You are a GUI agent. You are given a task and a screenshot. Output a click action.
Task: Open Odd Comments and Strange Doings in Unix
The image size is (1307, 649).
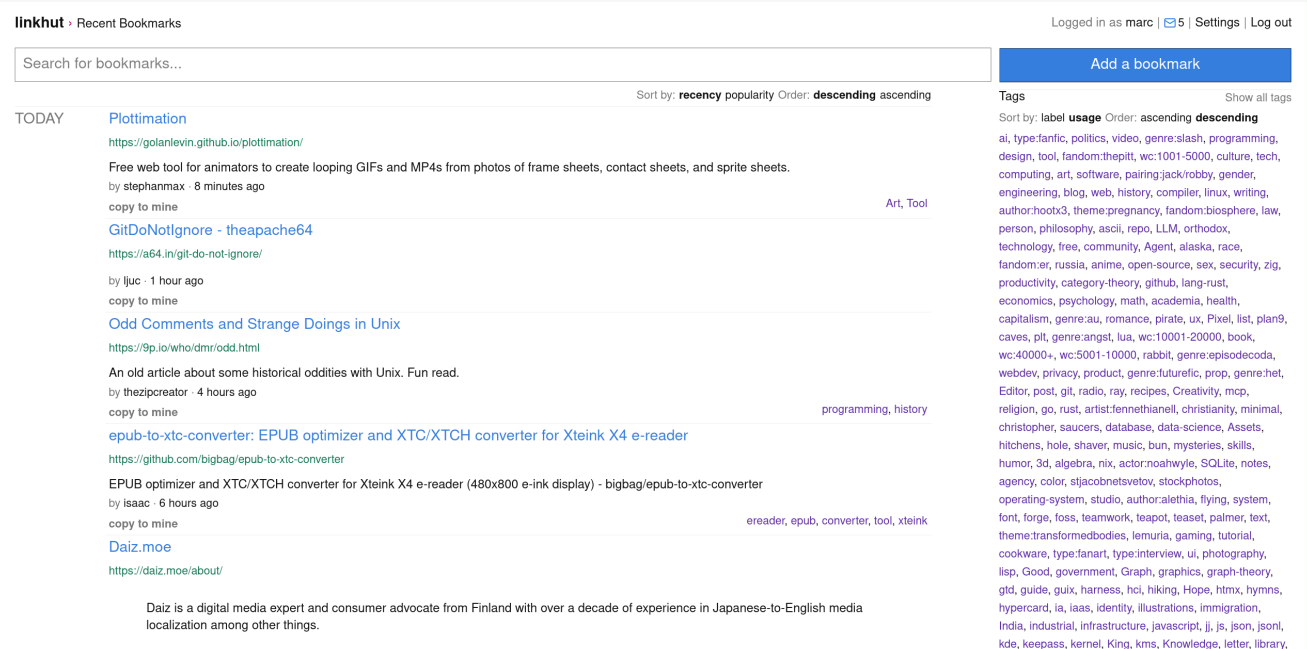tap(254, 323)
